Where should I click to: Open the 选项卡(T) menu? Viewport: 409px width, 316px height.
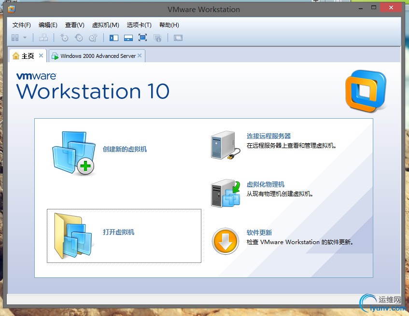[x=139, y=25]
